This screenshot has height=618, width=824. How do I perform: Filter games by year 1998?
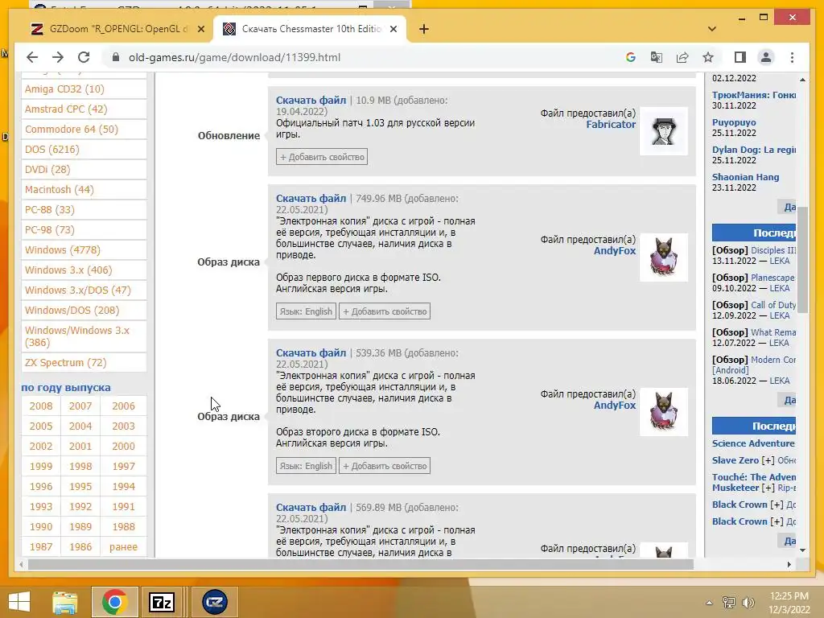[x=80, y=466]
